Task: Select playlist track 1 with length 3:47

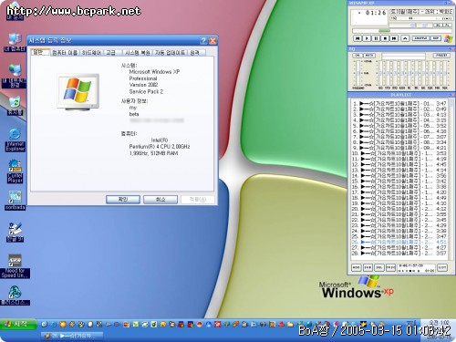Action: coord(399,103)
